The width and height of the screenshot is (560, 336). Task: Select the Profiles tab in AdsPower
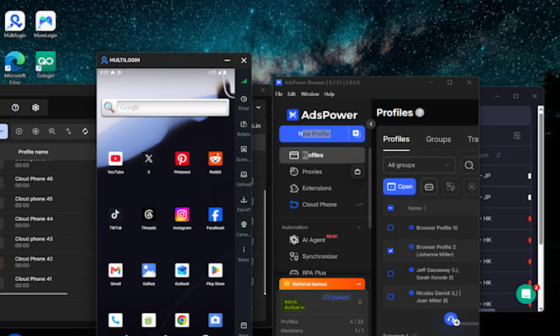(x=396, y=140)
